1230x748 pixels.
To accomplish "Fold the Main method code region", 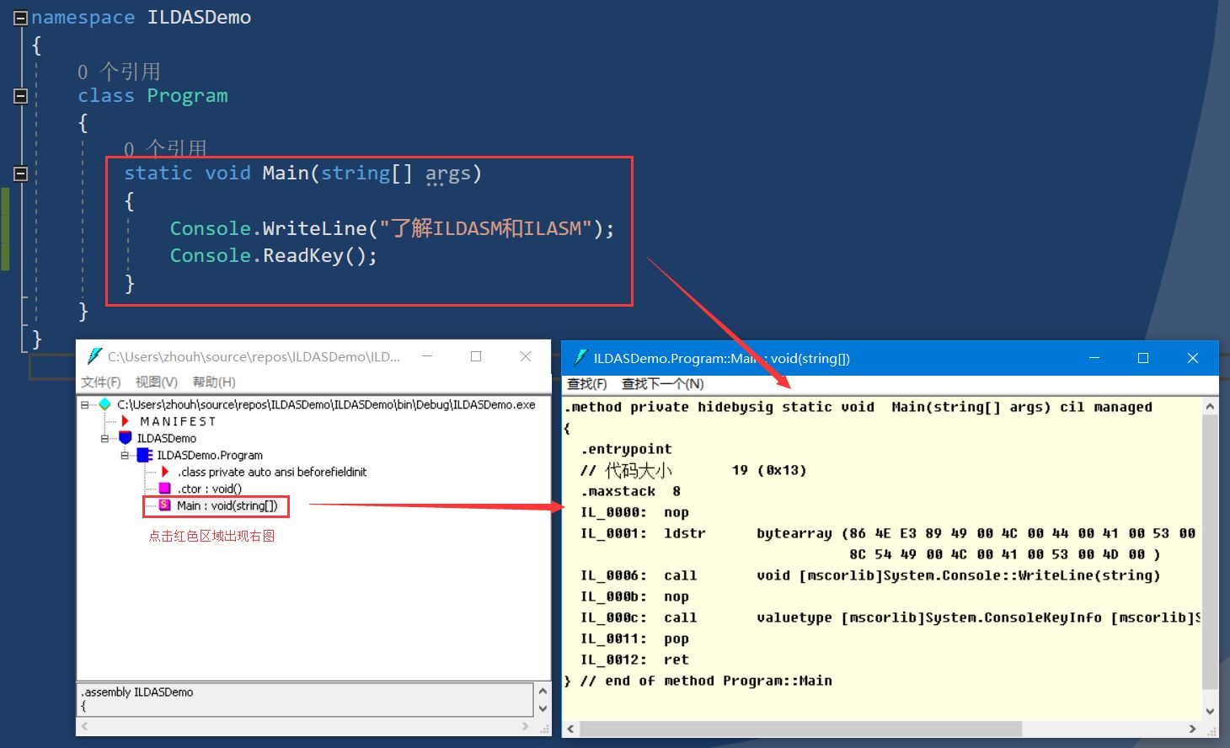I will pyautogui.click(x=21, y=174).
